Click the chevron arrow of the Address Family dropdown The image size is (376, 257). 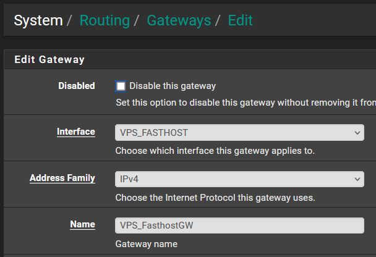[357, 179]
